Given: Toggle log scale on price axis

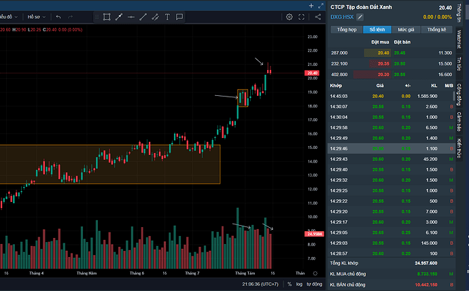Looking at the screenshot, I should [300, 284].
